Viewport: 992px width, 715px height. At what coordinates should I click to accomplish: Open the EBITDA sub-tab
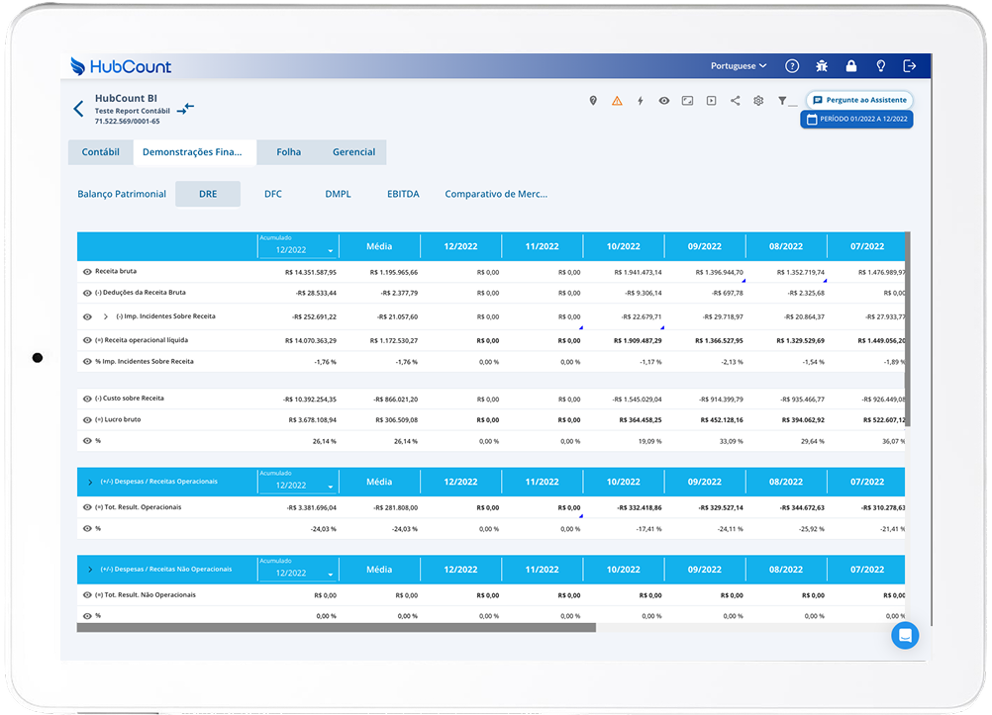[x=403, y=194]
